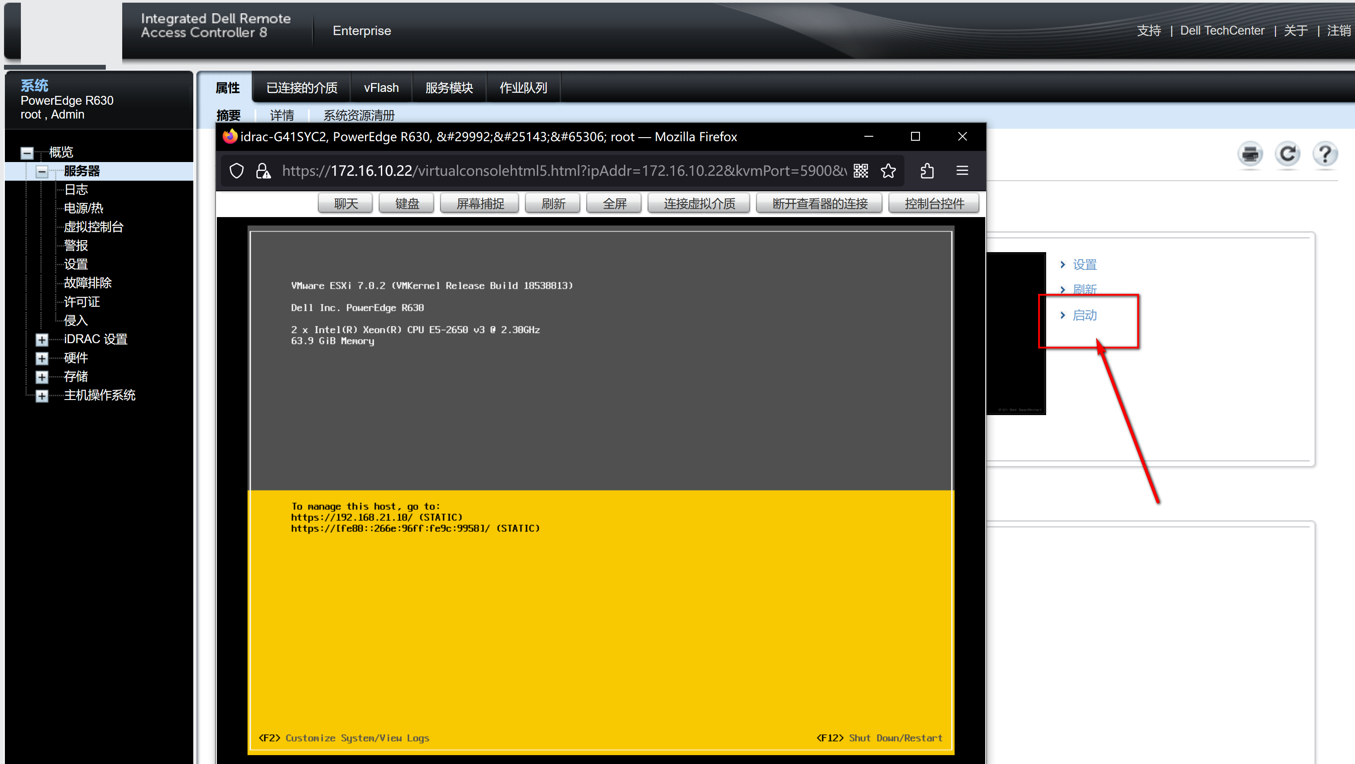Bookmark the page with the star icon
Image resolution: width=1355 pixels, height=764 pixels.
888,171
